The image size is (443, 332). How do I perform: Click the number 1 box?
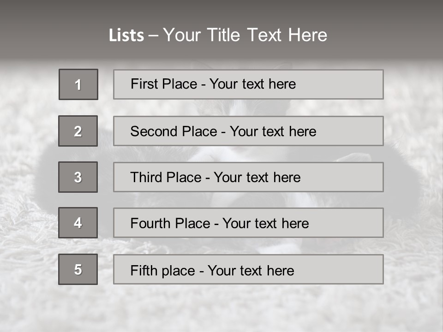[x=78, y=84]
